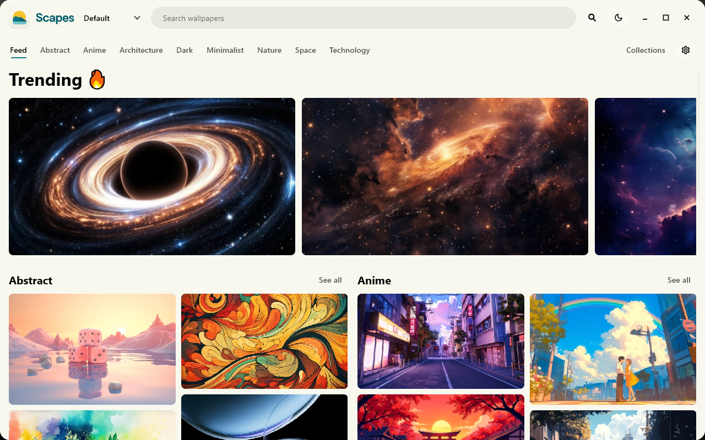Select the Minimalist tab
The width and height of the screenshot is (705, 440).
coord(225,50)
